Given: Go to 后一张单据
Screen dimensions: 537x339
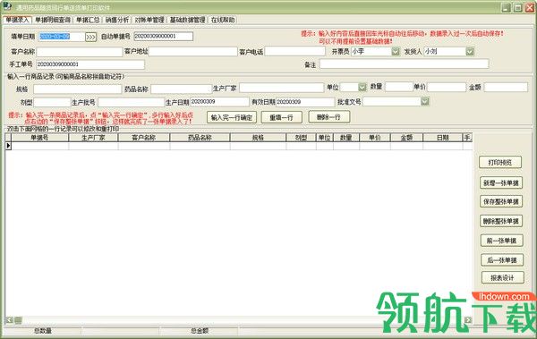Looking at the screenshot, I should (502, 260).
